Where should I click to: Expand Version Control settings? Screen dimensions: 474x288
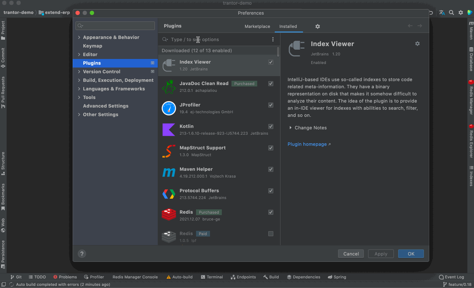[79, 71]
